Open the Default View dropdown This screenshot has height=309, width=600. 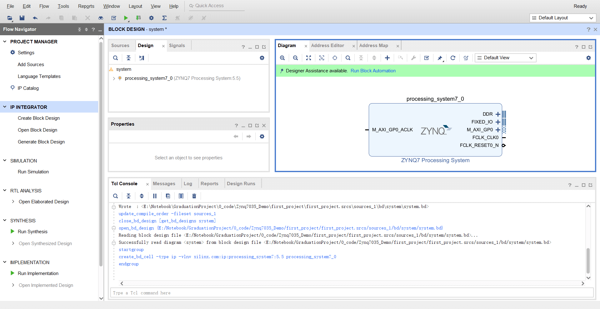click(x=505, y=58)
